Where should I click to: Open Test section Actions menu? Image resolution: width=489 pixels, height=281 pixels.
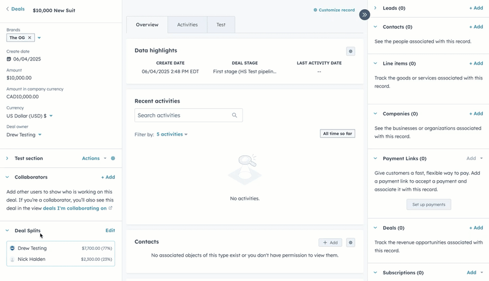tap(94, 158)
